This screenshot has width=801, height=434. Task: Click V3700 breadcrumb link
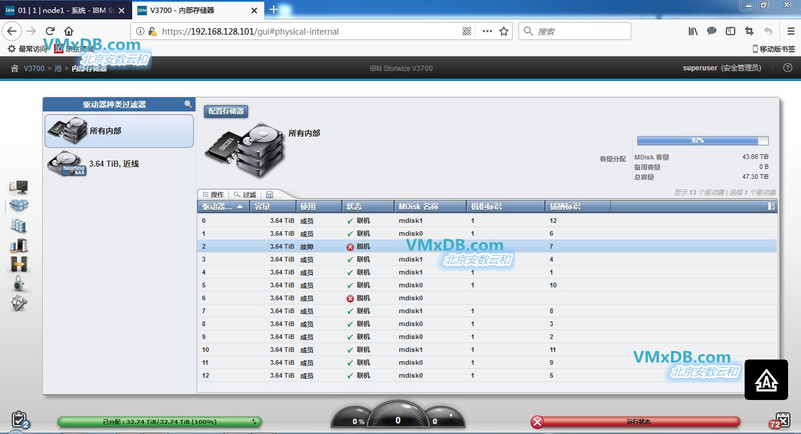point(34,69)
